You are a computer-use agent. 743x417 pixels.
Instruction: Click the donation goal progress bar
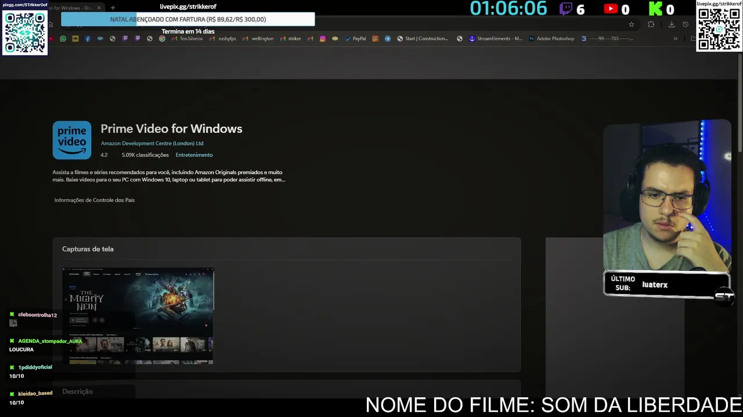click(188, 19)
